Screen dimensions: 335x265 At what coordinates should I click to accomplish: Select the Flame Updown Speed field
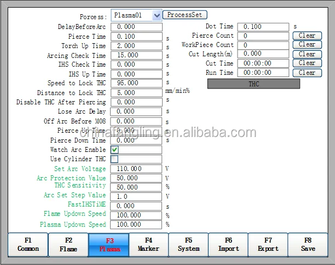[136, 215]
